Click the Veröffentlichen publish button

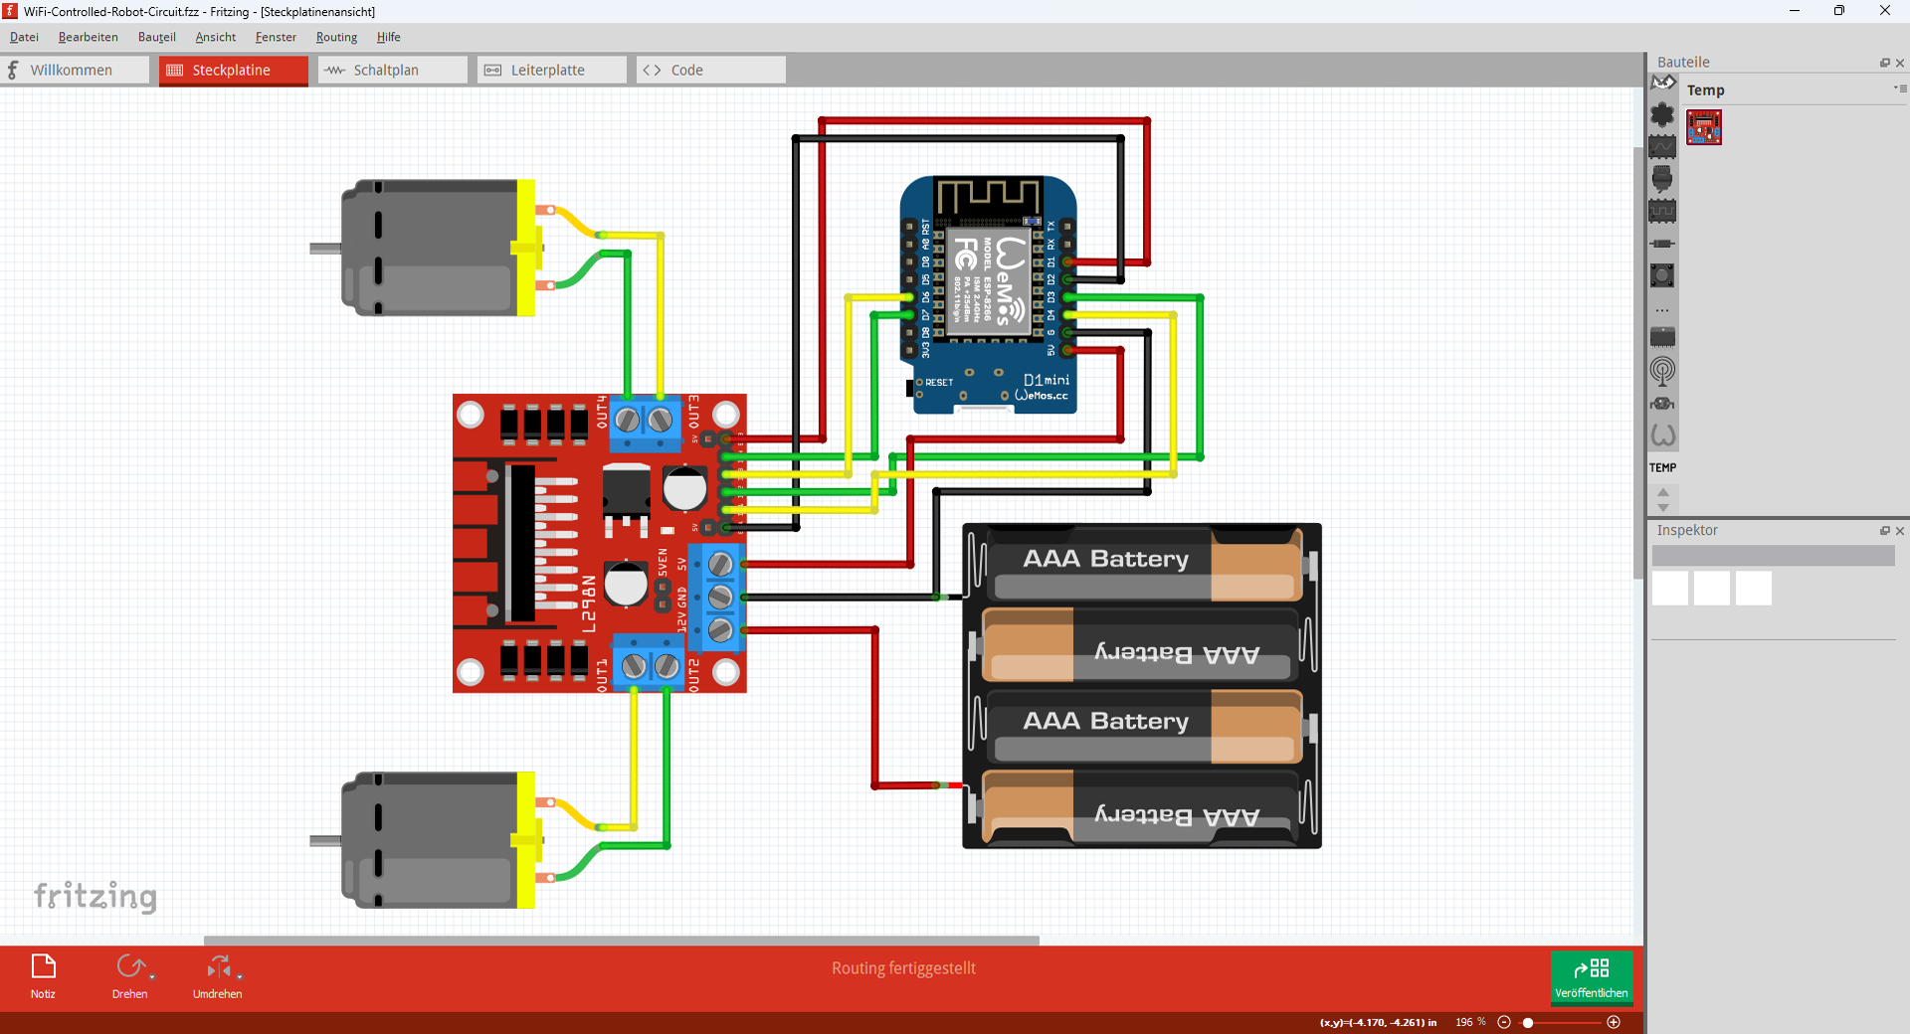pos(1592,977)
